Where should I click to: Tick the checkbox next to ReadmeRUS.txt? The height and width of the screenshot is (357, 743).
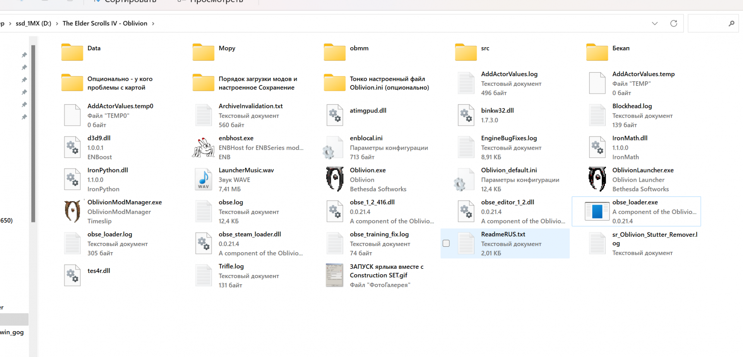tap(446, 243)
